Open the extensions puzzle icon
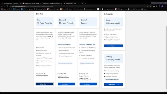167x94 pixels. pos(154,6)
